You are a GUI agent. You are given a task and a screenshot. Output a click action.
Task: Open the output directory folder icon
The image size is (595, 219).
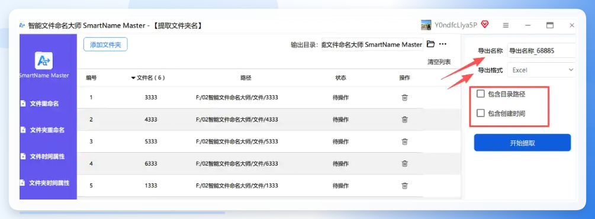click(430, 44)
